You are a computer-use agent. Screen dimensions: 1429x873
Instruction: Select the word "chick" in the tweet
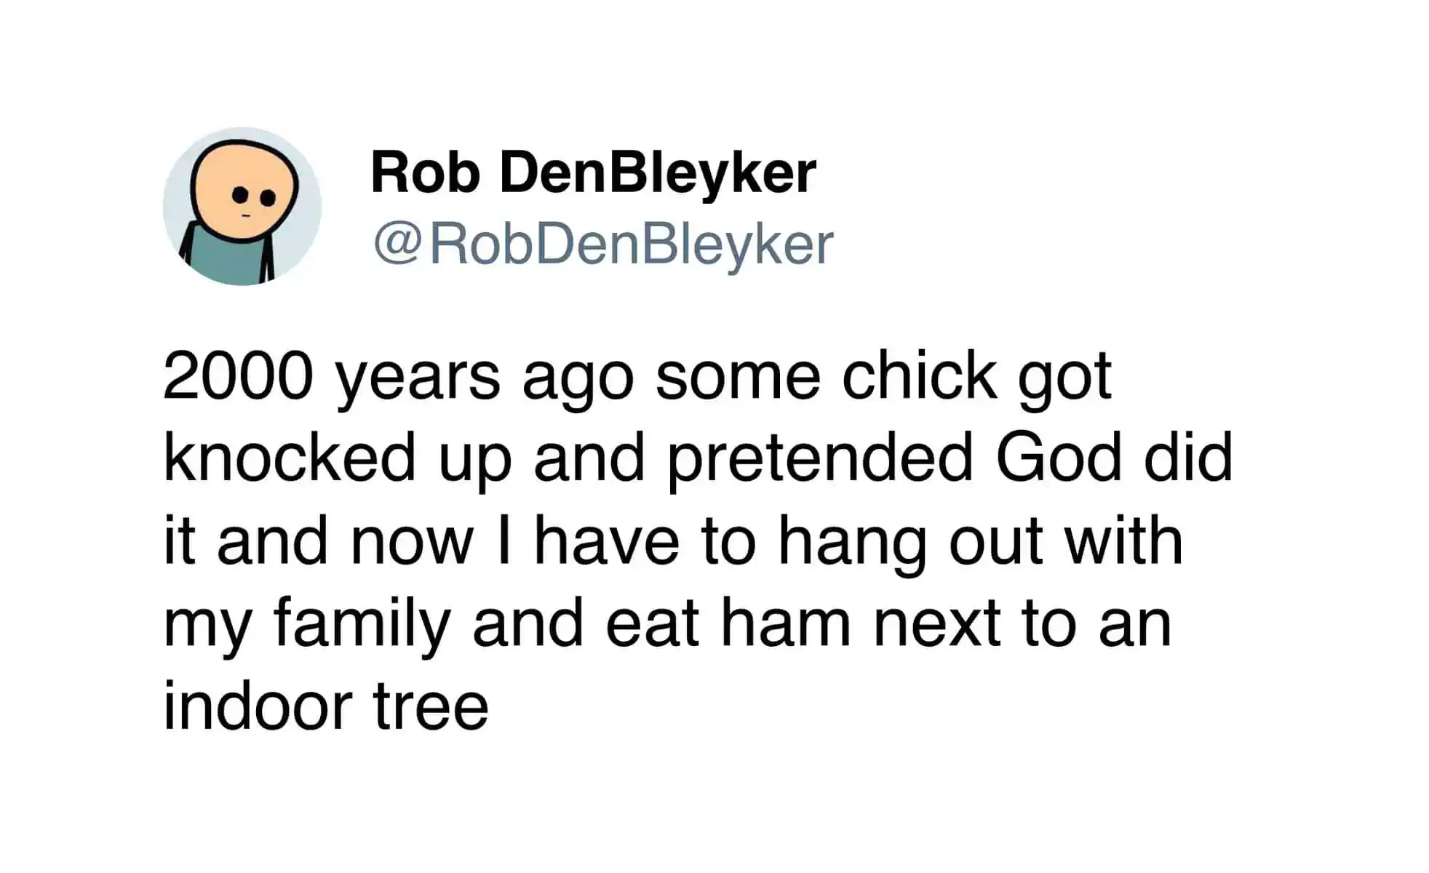point(919,377)
